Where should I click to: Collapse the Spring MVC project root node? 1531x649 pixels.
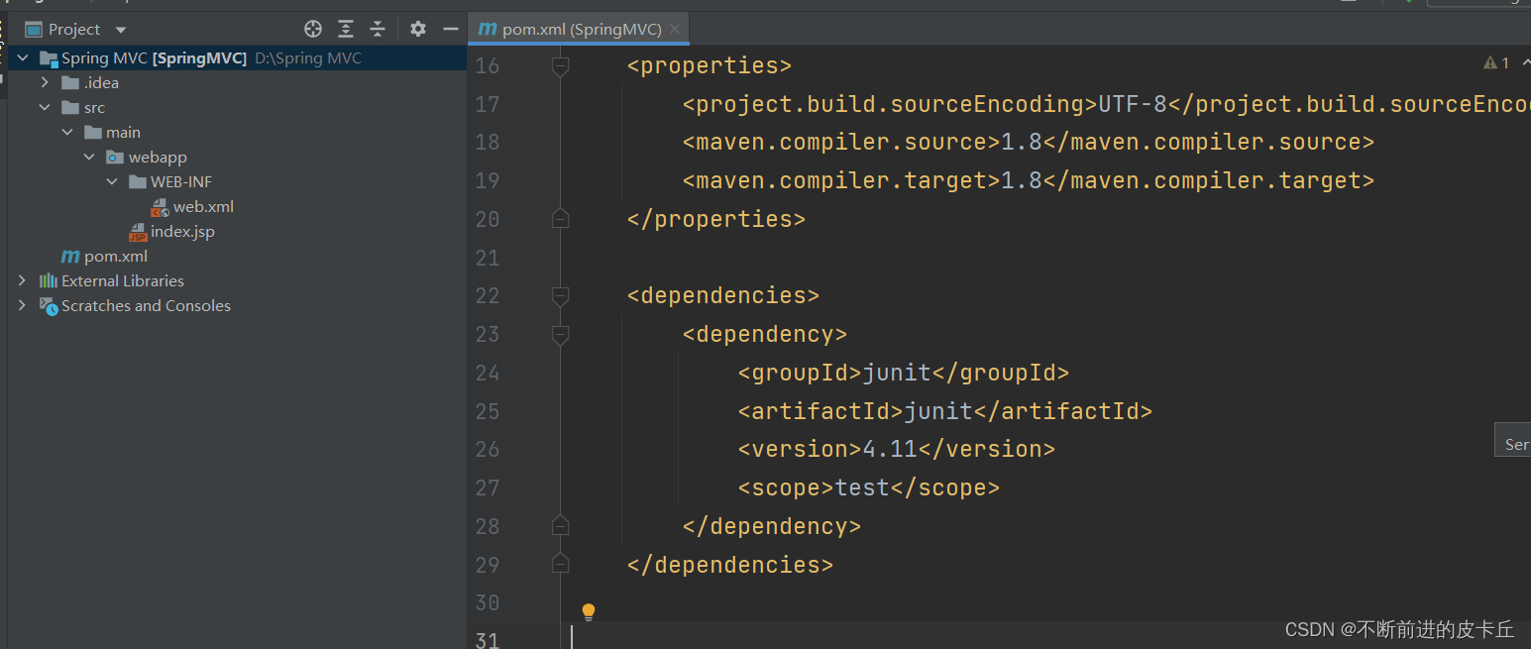pyautogui.click(x=22, y=58)
